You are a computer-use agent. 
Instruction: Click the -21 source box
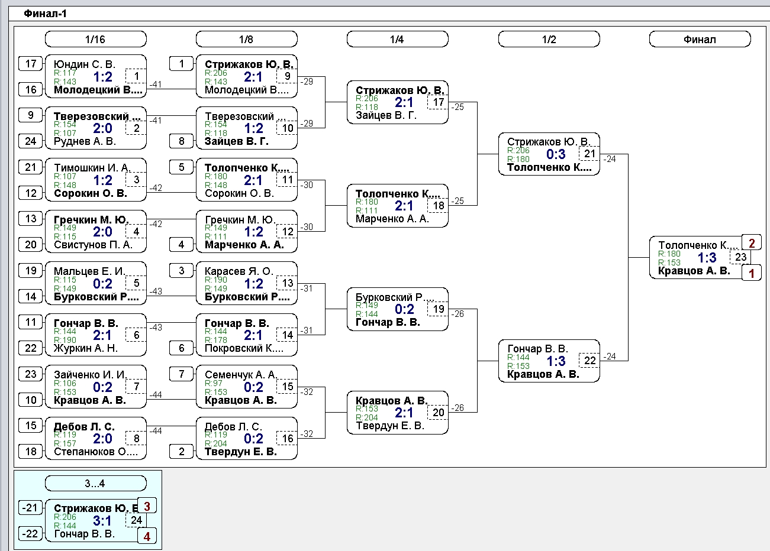[31, 508]
